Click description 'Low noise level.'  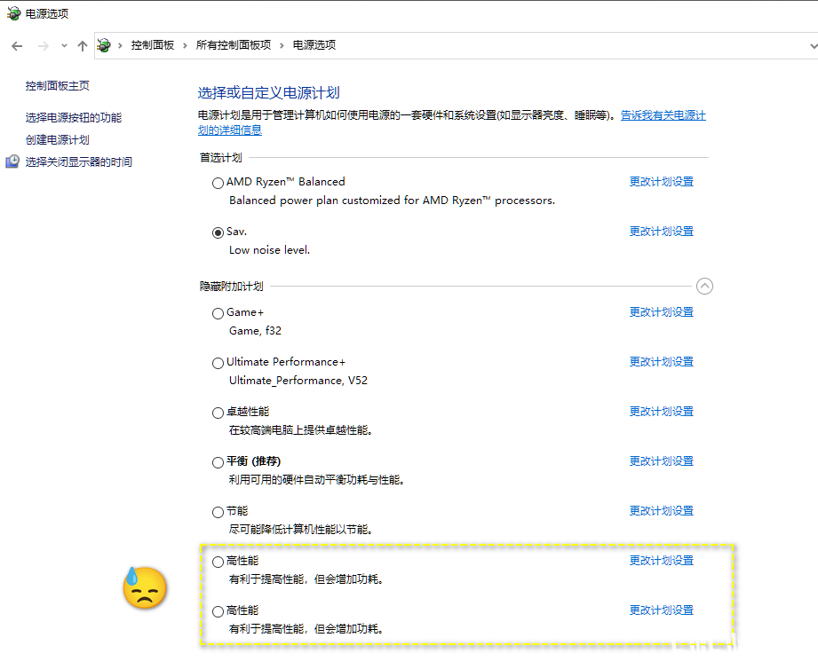pos(270,250)
